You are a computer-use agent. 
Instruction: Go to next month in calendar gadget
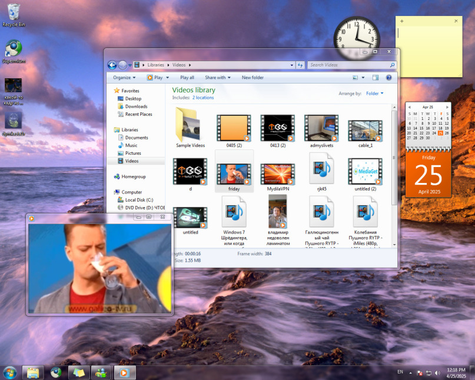pyautogui.click(x=447, y=107)
